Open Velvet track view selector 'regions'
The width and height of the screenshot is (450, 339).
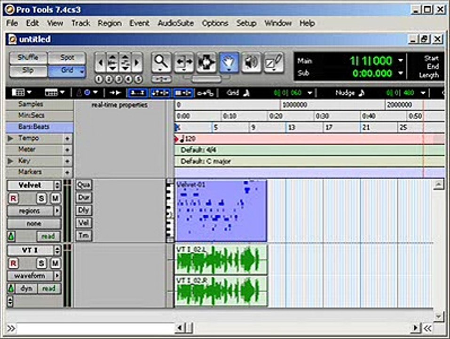click(x=34, y=211)
